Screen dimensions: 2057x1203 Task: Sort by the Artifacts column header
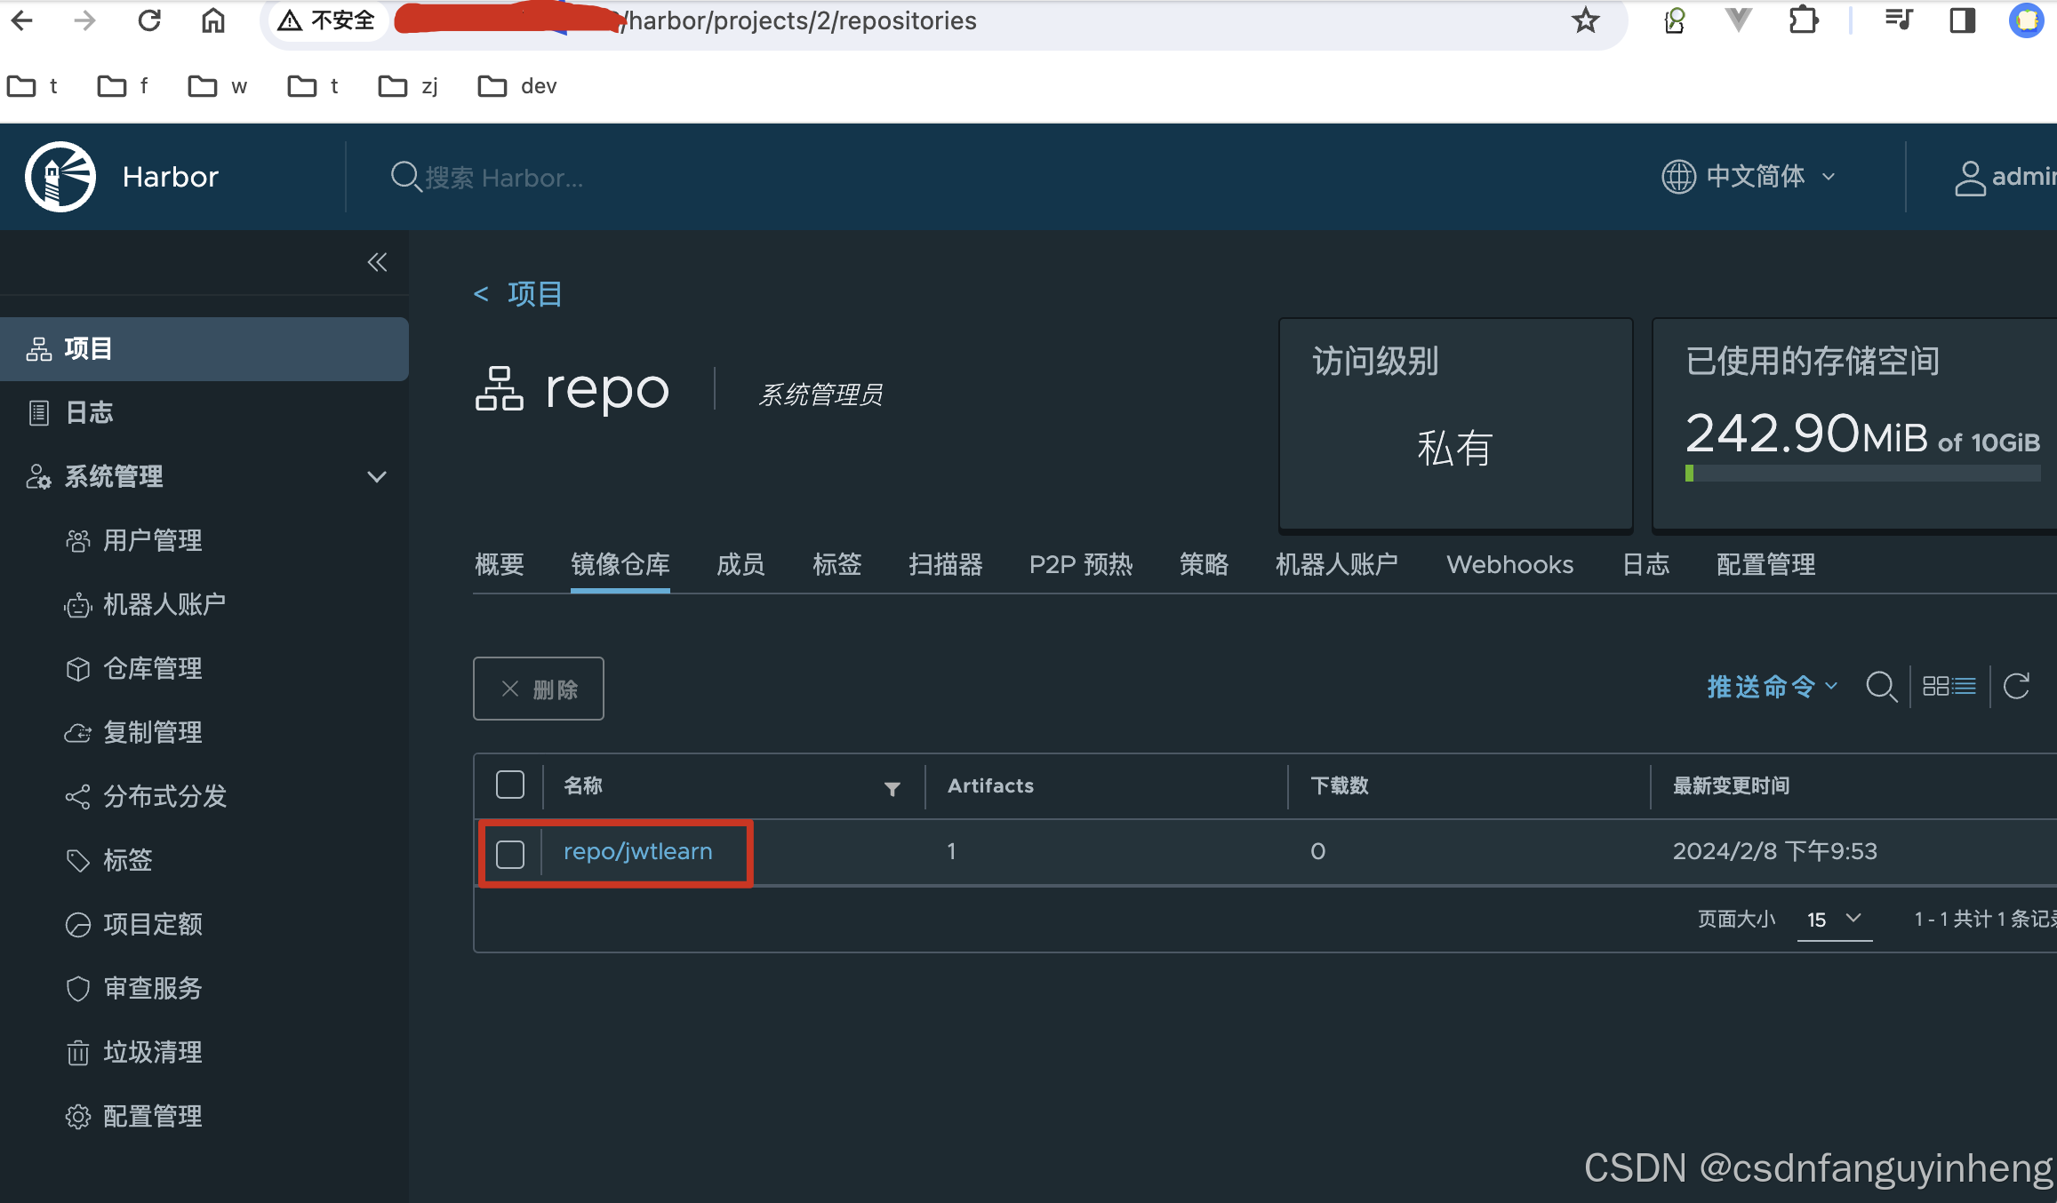click(991, 785)
